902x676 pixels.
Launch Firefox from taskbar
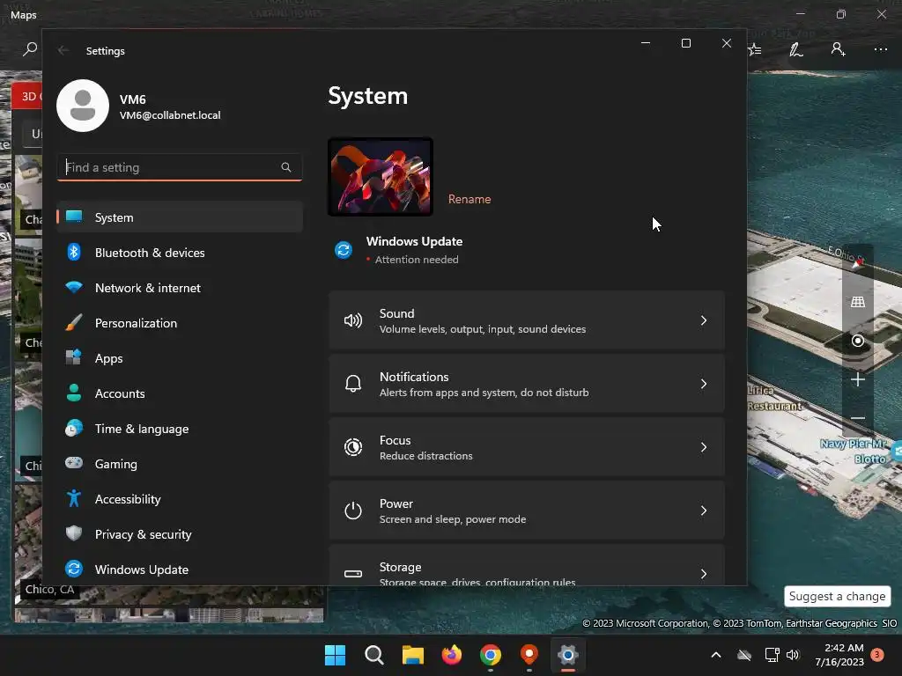click(x=452, y=655)
